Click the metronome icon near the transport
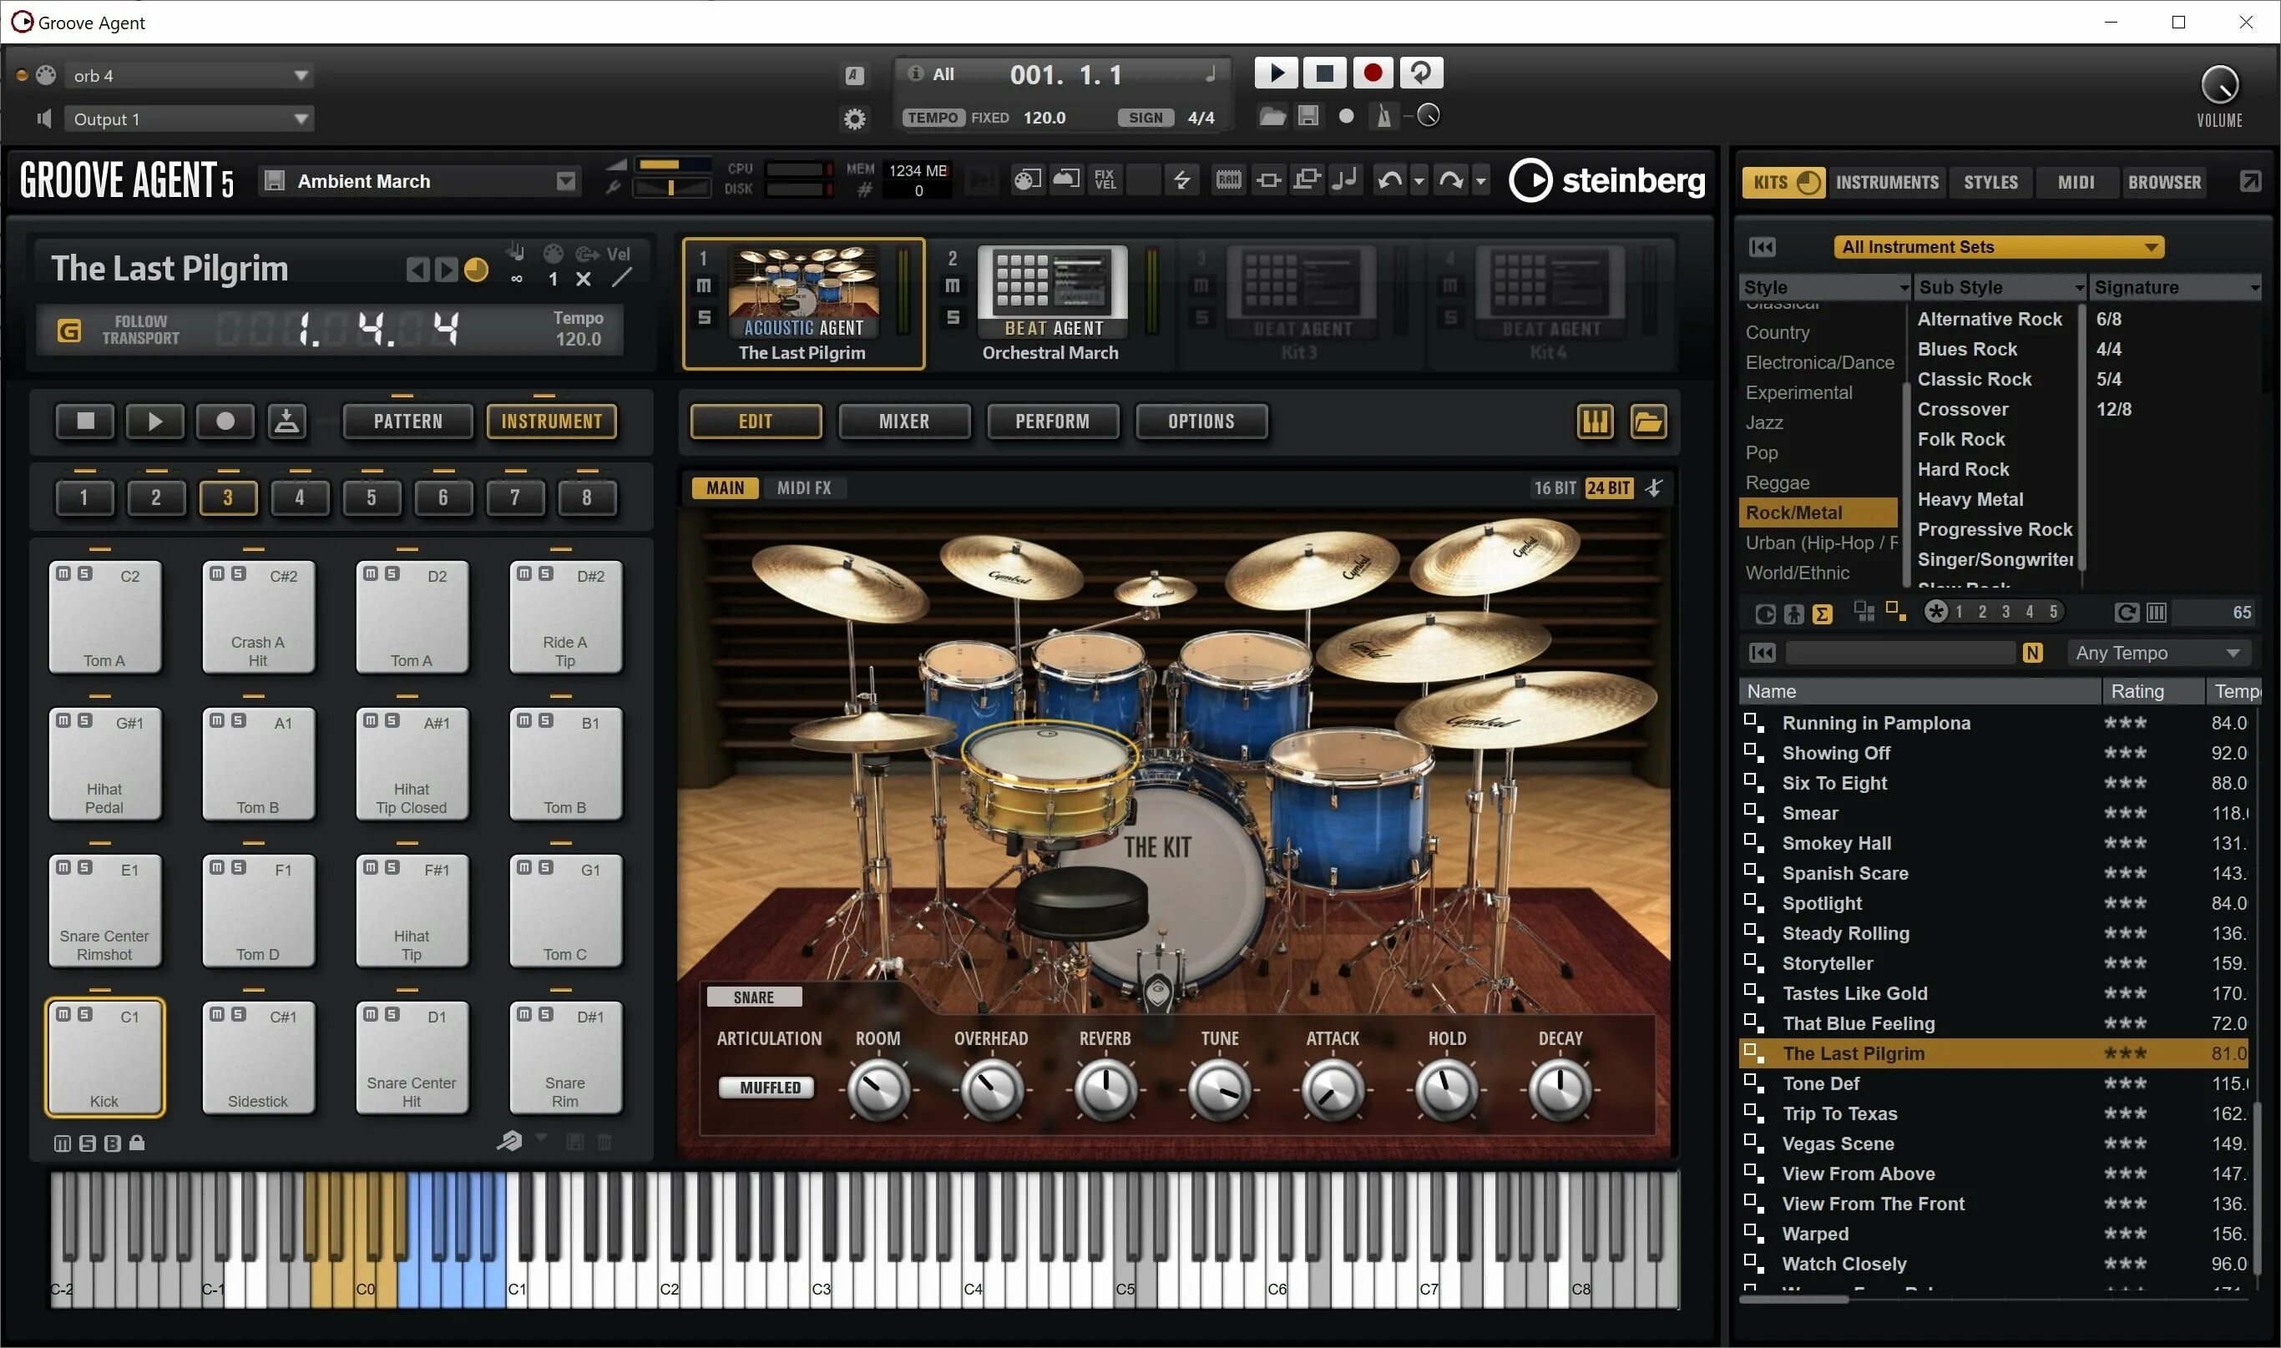The width and height of the screenshot is (2281, 1348). coord(1383,116)
